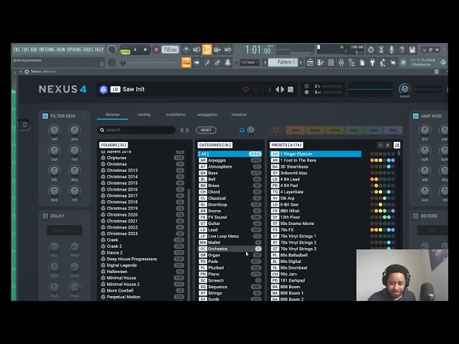Click the stamp tool icon
The image size is (459, 344).
228,62
